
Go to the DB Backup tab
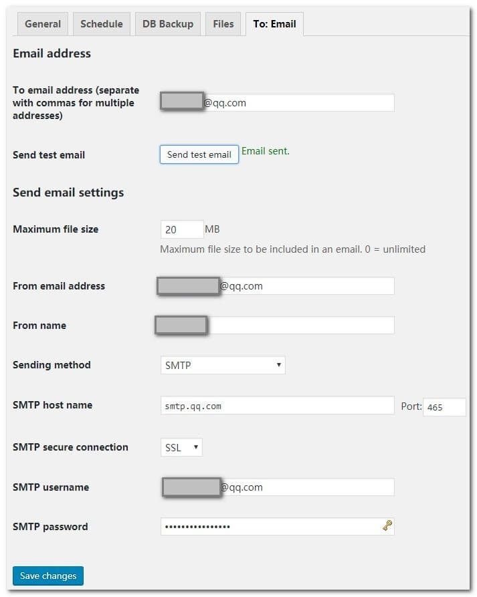coord(168,24)
